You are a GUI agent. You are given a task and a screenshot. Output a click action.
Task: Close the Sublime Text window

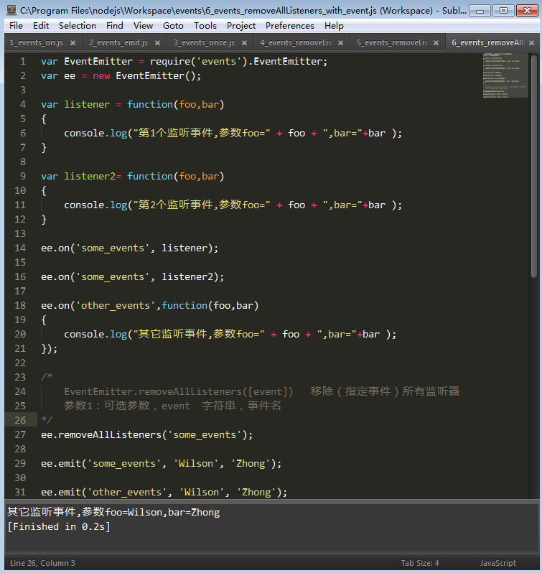tap(527, 11)
